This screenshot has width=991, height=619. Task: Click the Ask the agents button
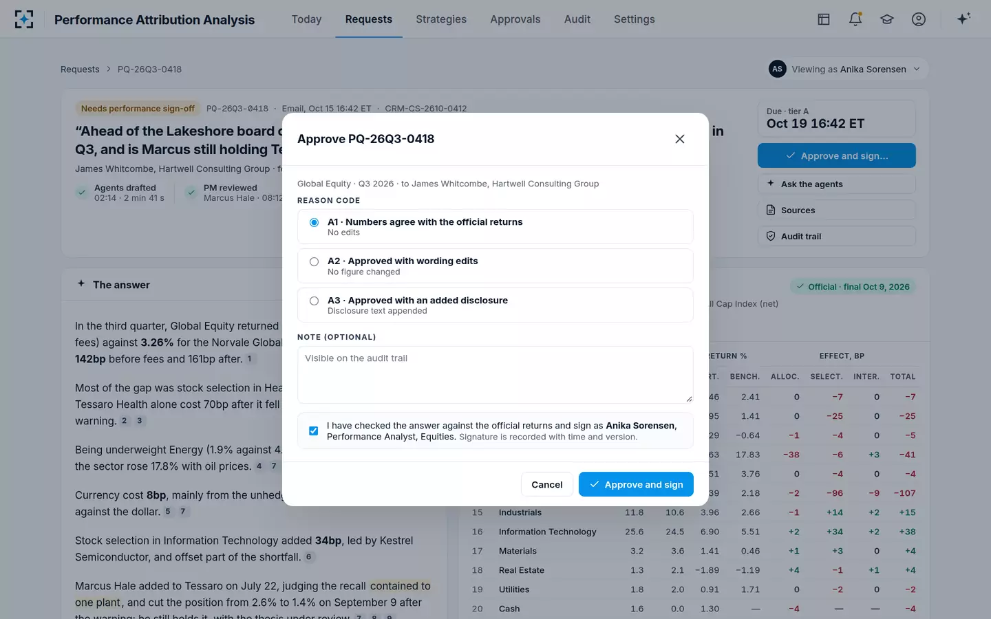[837, 184]
